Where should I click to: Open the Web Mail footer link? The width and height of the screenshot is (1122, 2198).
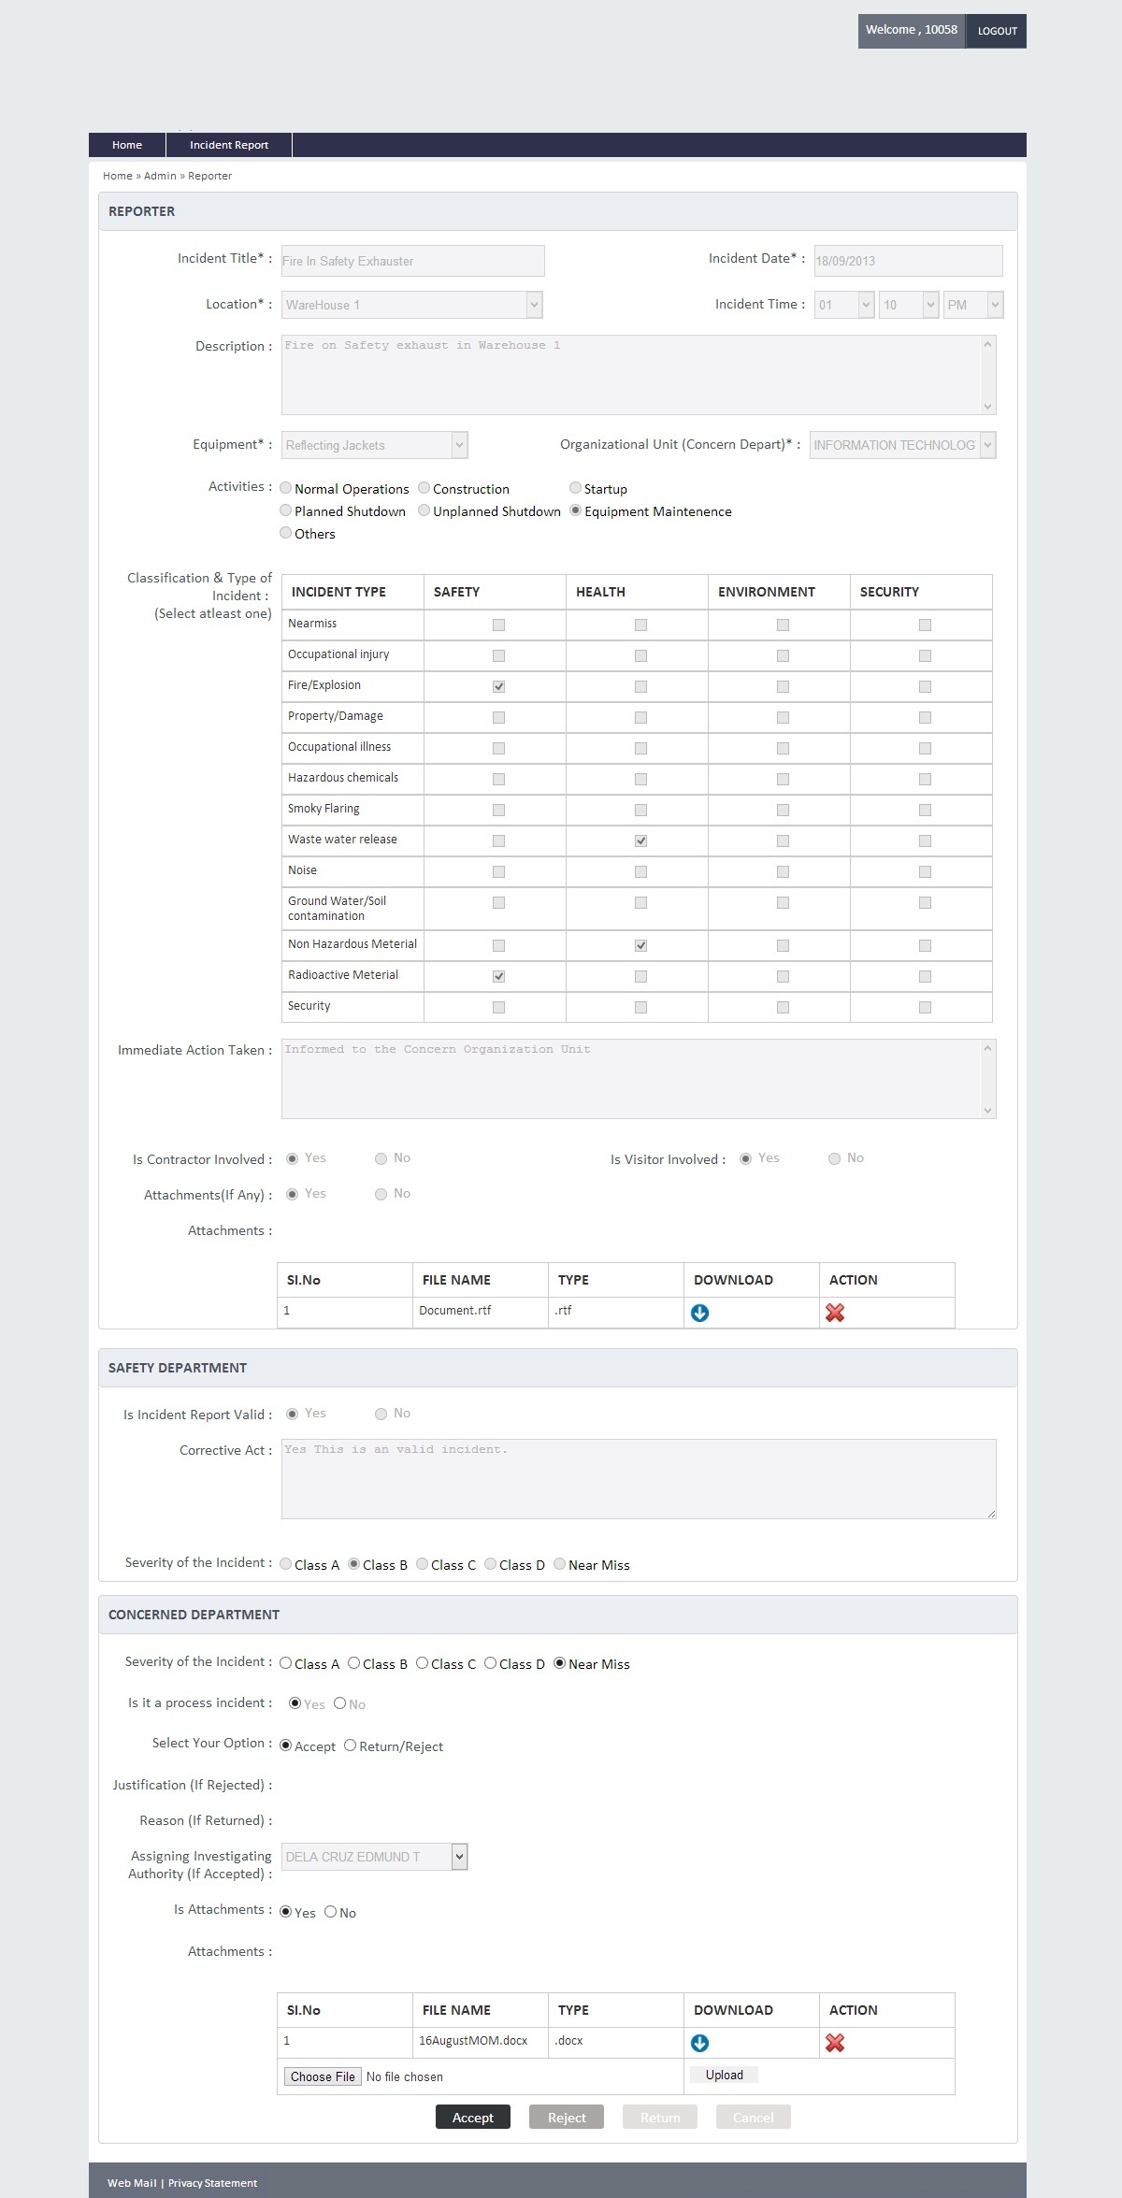(132, 2183)
